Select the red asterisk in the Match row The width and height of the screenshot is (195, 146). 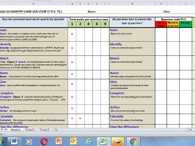pyautogui.click(x=72, y=62)
